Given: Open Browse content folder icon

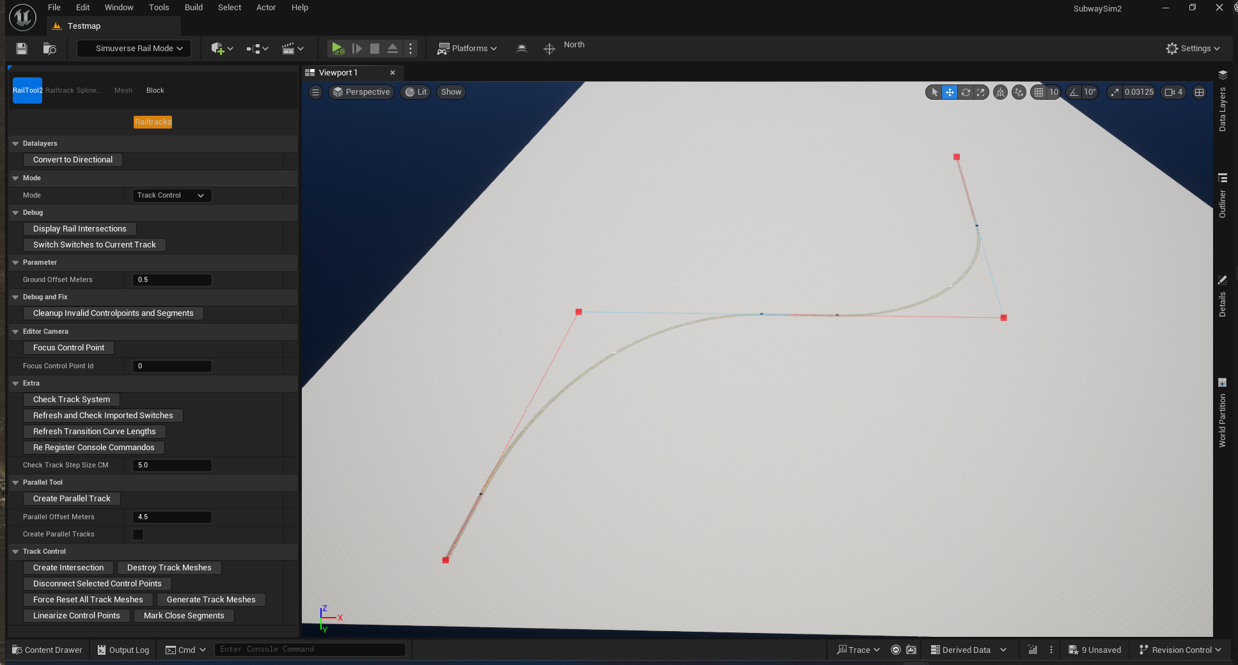Looking at the screenshot, I should coord(49,49).
